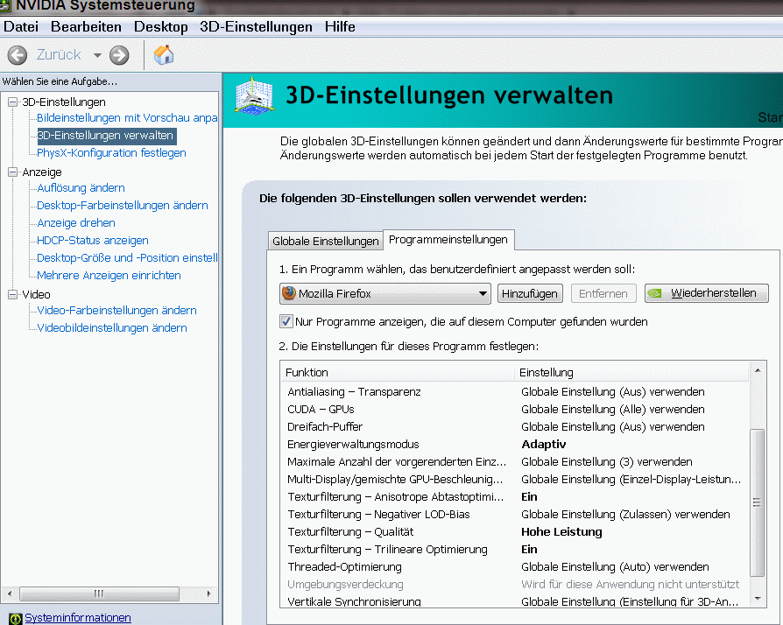Image resolution: width=783 pixels, height=625 pixels.
Task: Select Multi-Display/gemischte GPU-Beschleunigung row
Action: pyautogui.click(x=514, y=479)
